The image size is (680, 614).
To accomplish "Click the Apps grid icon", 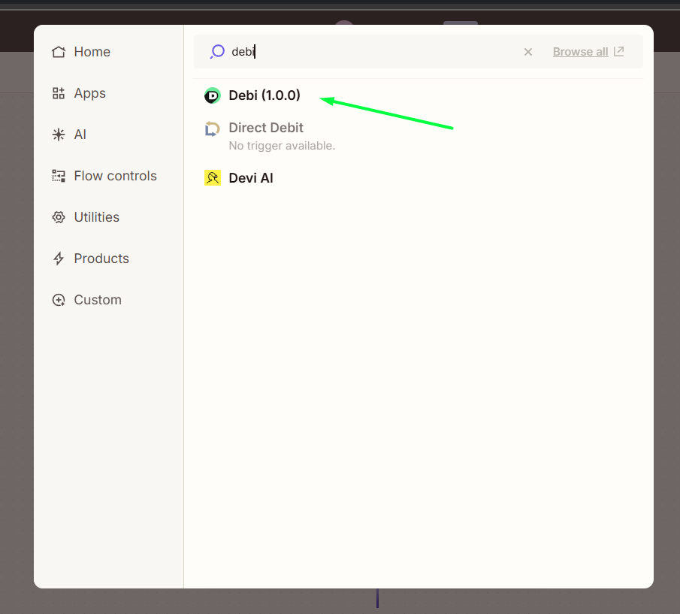I will point(59,93).
